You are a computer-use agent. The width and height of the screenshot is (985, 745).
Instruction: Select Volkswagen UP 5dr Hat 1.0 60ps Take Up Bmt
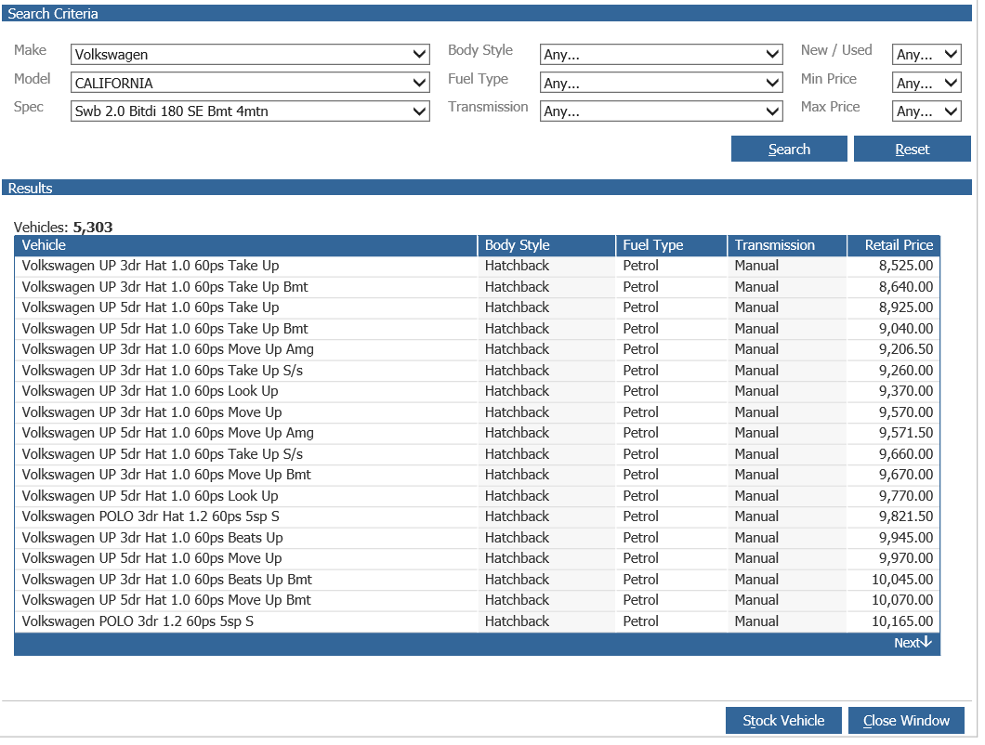click(477, 329)
